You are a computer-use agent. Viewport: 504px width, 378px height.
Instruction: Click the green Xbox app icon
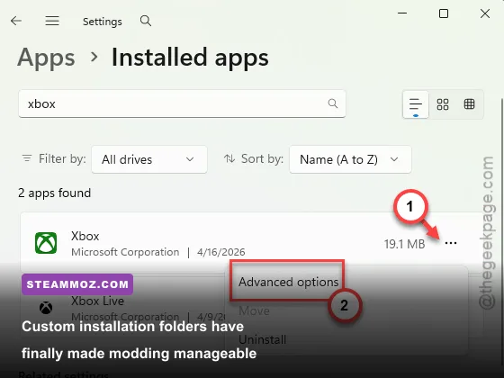point(46,243)
